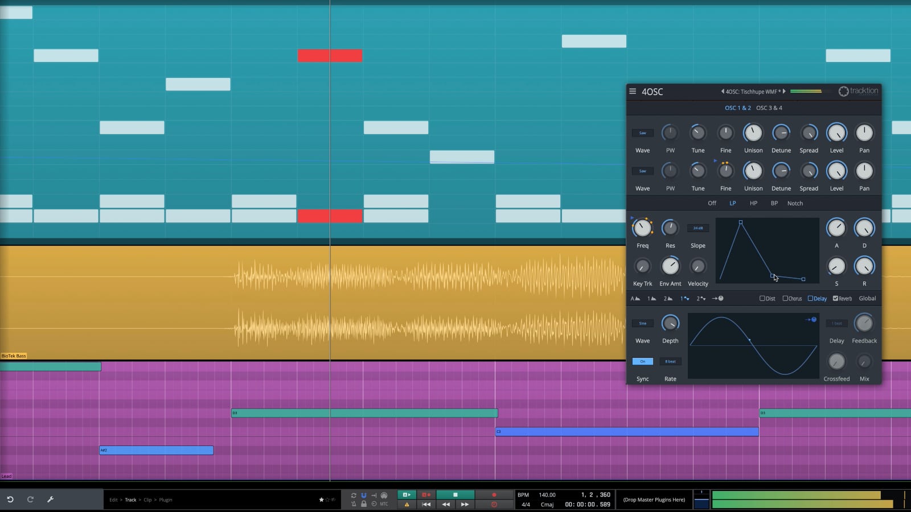Disable the Reverb checkbox

click(835, 298)
